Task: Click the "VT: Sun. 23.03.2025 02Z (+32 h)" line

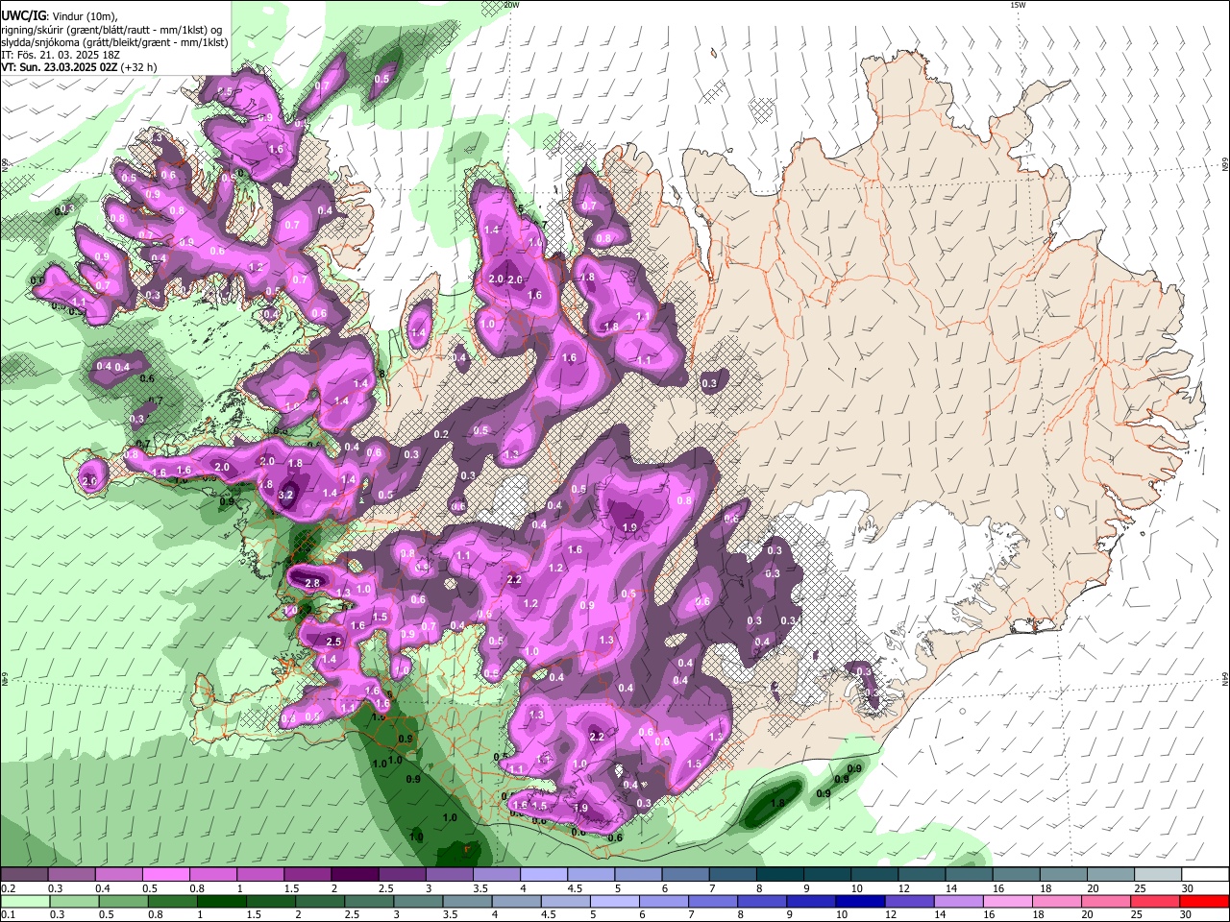Action: 79,67
